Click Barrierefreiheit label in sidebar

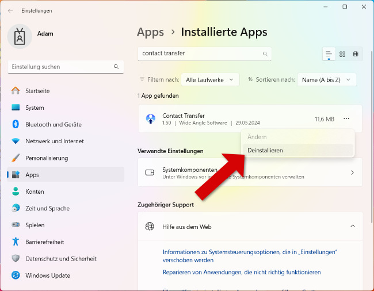click(x=45, y=242)
